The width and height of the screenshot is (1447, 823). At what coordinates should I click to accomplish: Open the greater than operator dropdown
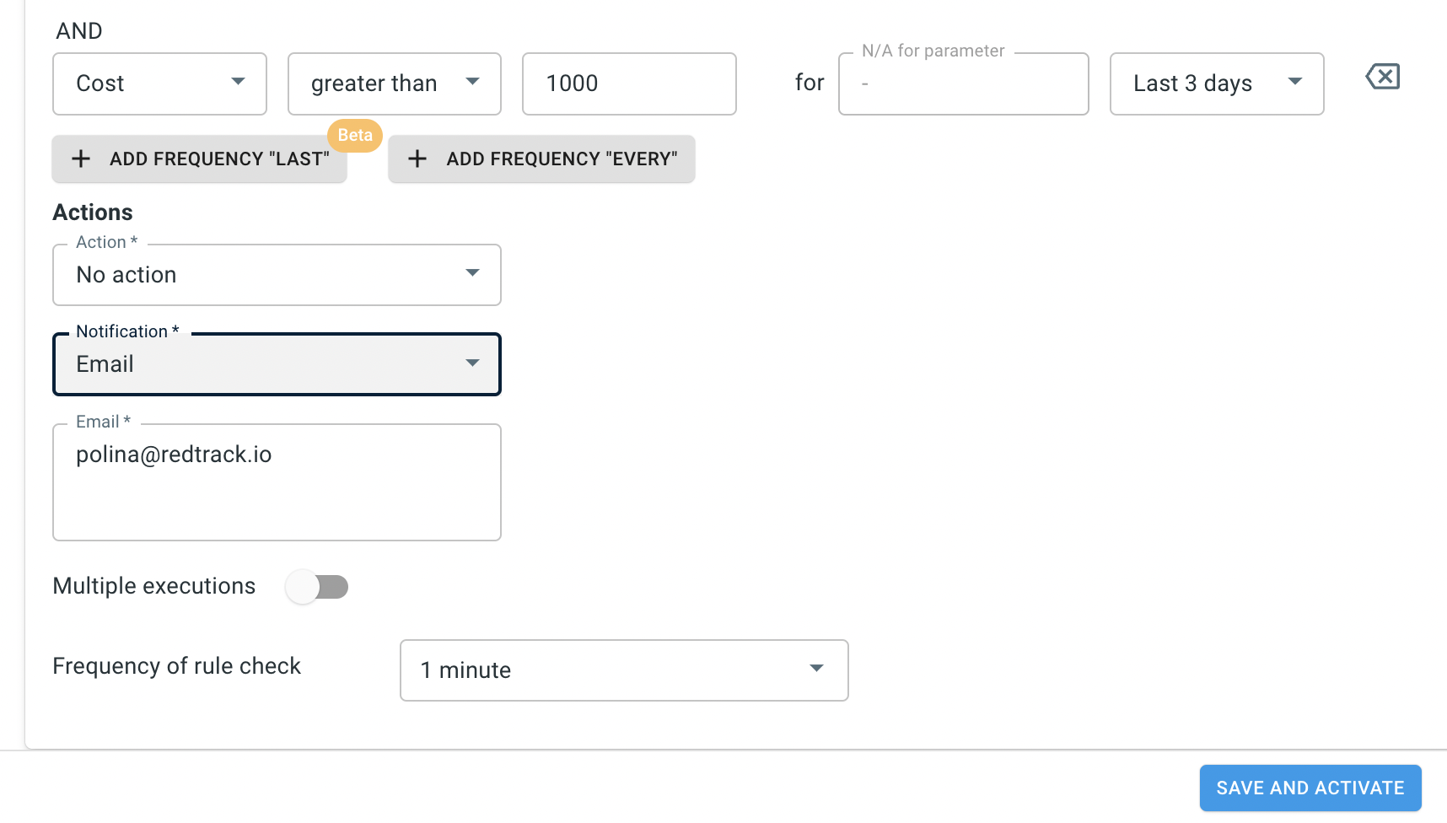395,83
